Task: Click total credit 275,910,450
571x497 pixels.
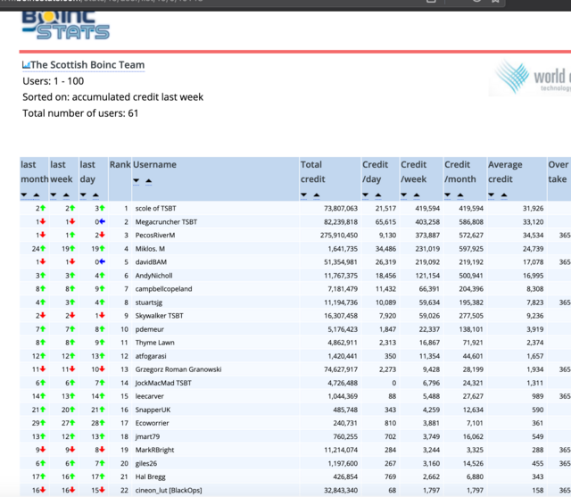Action: [339, 236]
